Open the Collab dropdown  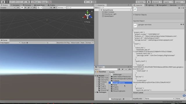(x=141, y=2)
